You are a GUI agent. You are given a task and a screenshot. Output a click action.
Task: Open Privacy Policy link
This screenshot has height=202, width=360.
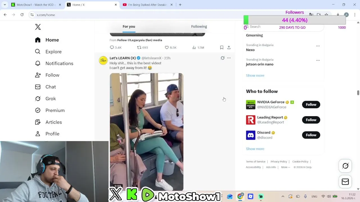(x=279, y=162)
